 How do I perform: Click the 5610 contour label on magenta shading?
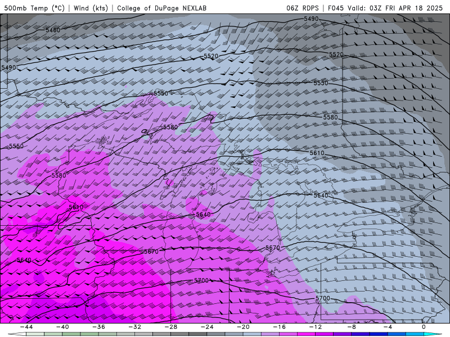[x=76, y=207]
